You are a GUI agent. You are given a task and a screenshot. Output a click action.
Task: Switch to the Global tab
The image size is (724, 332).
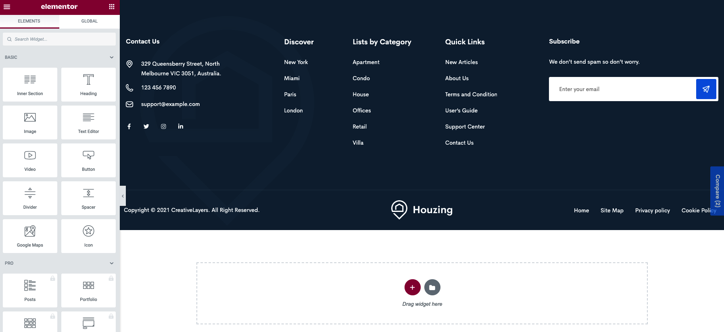pyautogui.click(x=89, y=21)
